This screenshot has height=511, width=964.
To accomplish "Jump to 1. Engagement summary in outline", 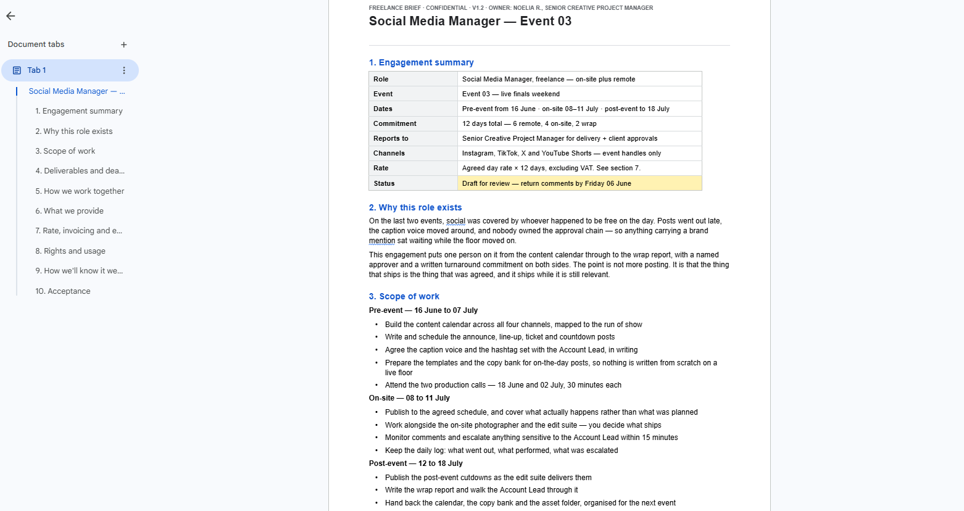I will (79, 111).
